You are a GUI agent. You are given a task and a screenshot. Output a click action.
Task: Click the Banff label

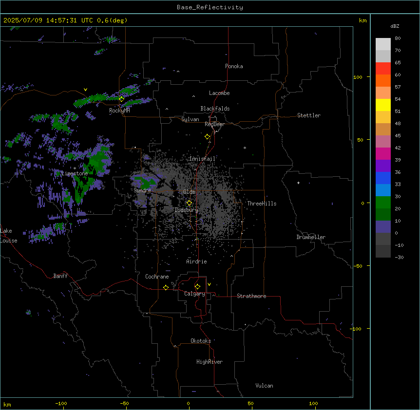60,276
